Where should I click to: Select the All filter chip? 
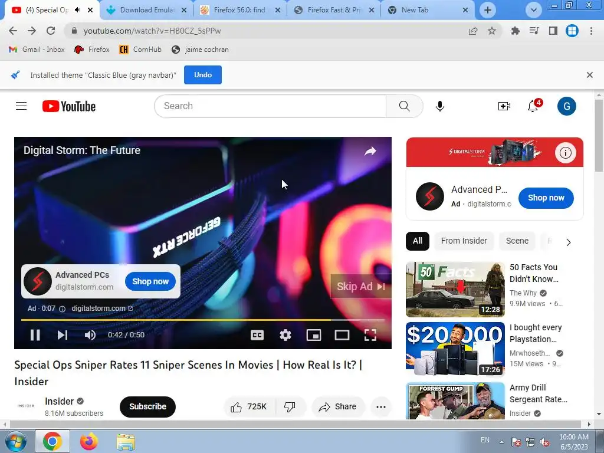pos(418,241)
